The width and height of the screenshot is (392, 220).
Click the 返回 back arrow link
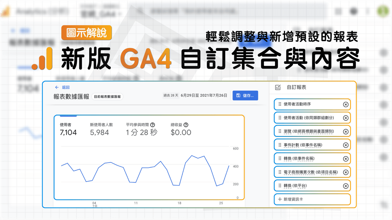(x=62, y=87)
